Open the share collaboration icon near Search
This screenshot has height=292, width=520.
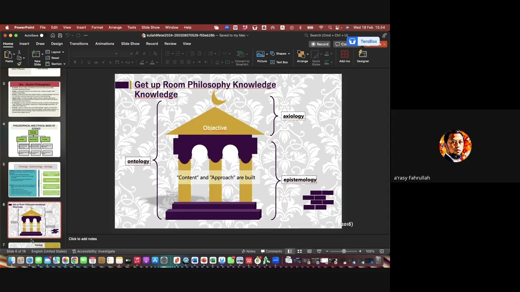pyautogui.click(x=384, y=35)
